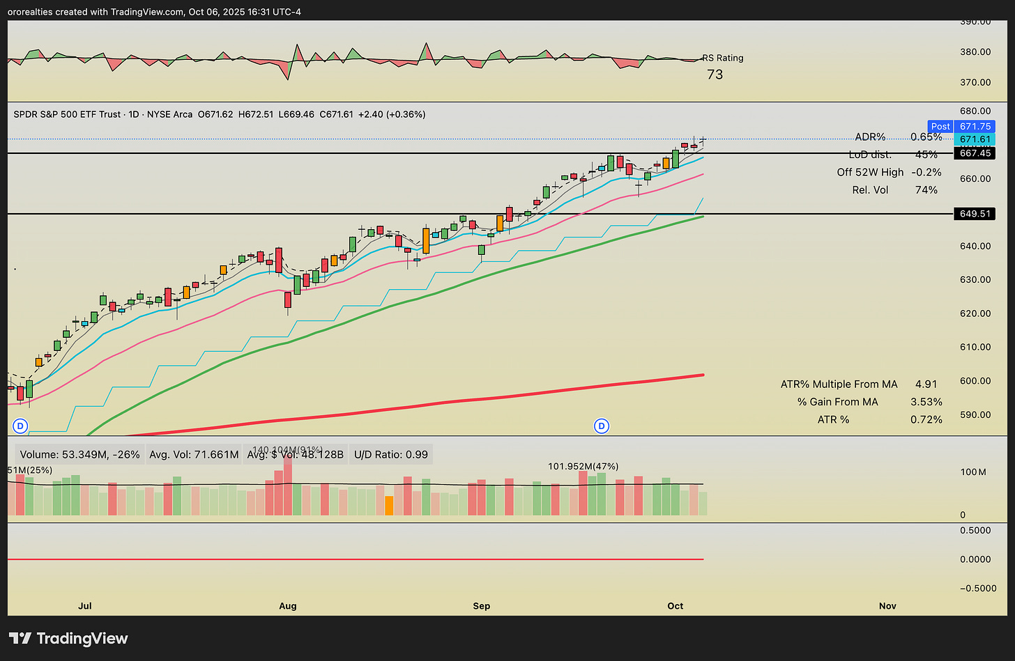Click the SPDR S&P 500 ETF Trust title
Screen dimensions: 1015x661
pyautogui.click(x=67, y=114)
